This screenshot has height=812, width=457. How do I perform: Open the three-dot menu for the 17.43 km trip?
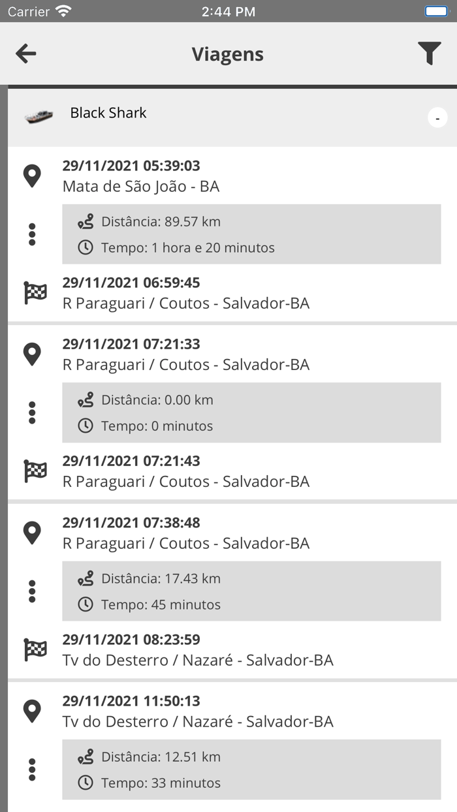point(32,591)
